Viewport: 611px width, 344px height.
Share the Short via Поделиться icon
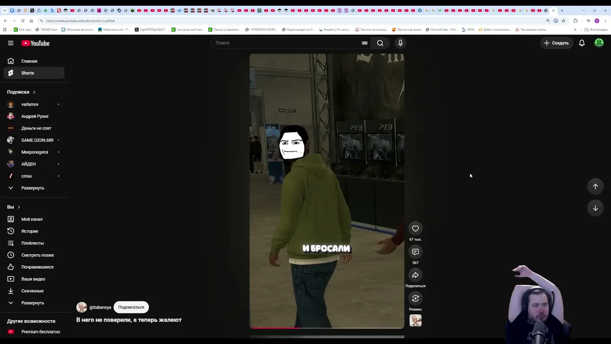[x=415, y=275]
